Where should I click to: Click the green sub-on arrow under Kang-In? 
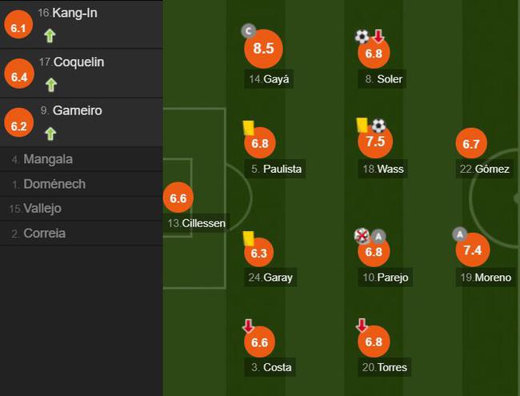(50, 35)
